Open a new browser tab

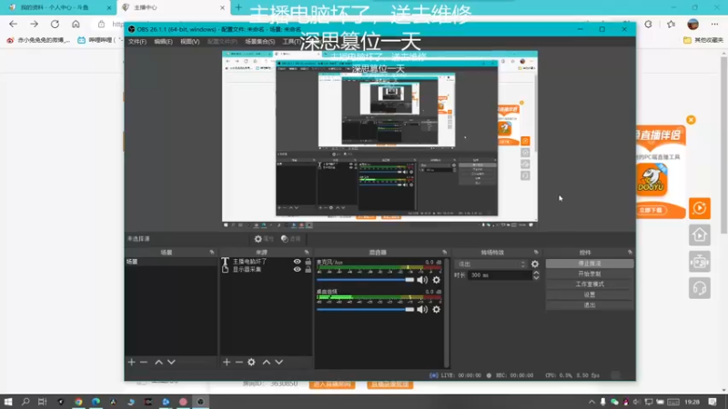point(238,7)
